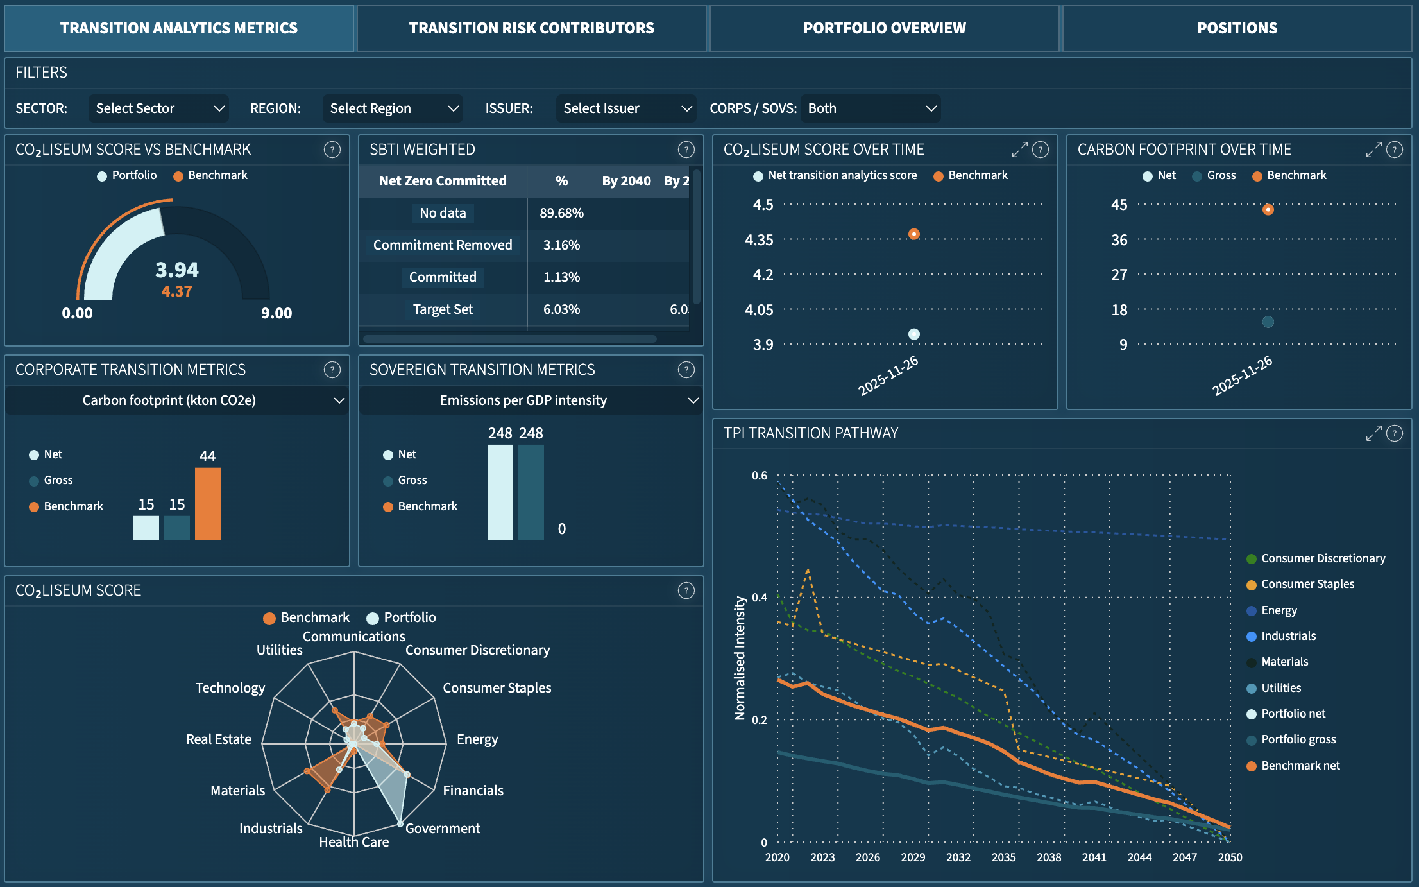
Task: Click help icon on SBTI Weighted panel
Action: [686, 150]
